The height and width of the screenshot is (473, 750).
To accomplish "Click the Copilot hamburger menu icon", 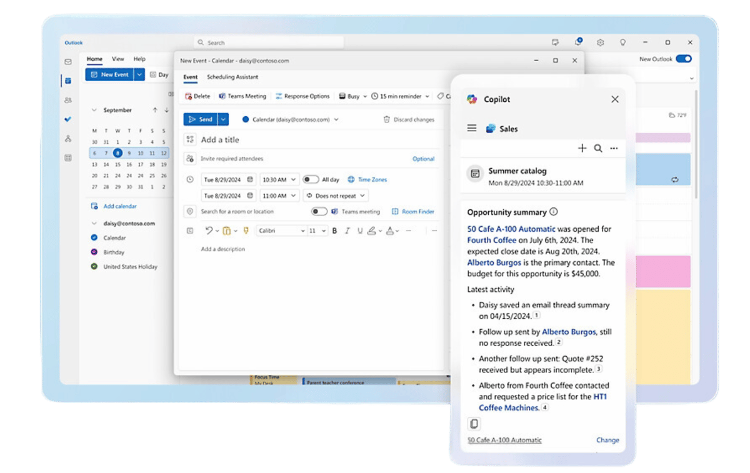I will (x=472, y=128).
